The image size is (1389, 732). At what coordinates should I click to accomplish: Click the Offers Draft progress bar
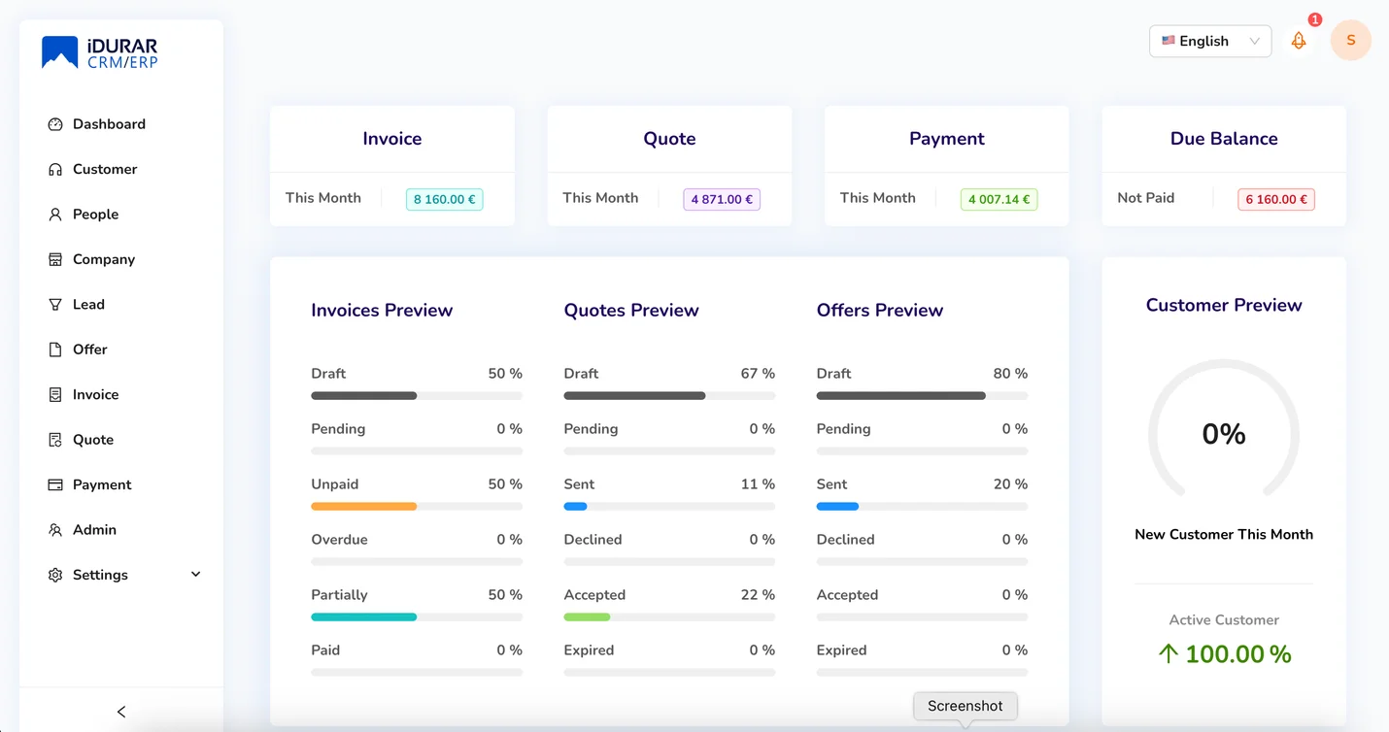coord(922,396)
